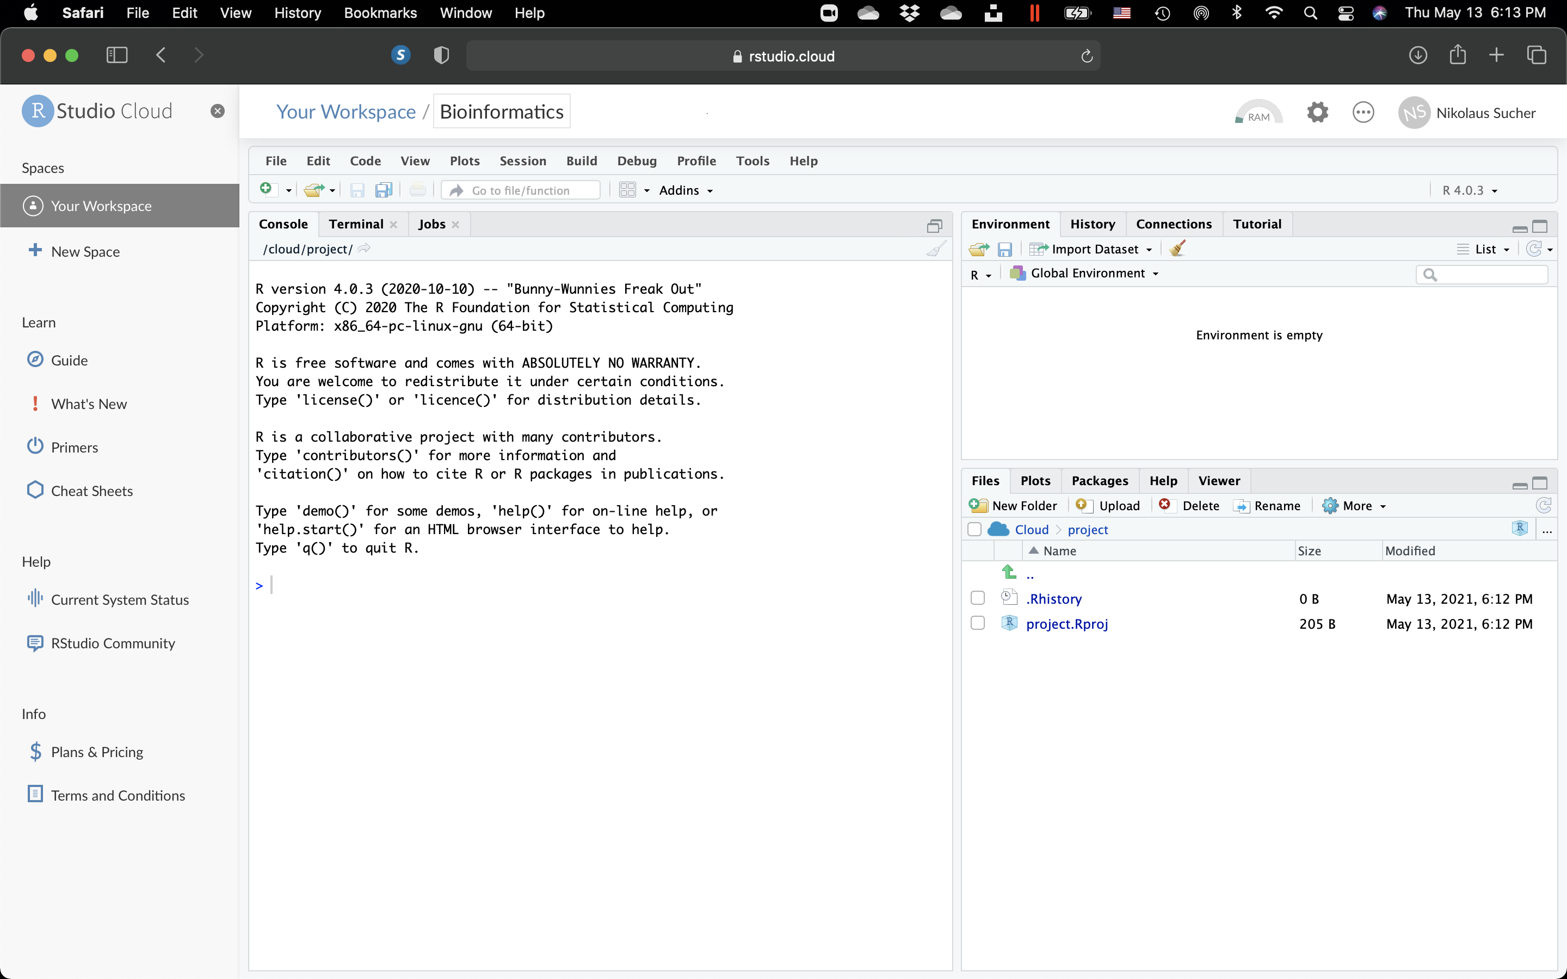Click the Save all documents icon

pyautogui.click(x=384, y=190)
